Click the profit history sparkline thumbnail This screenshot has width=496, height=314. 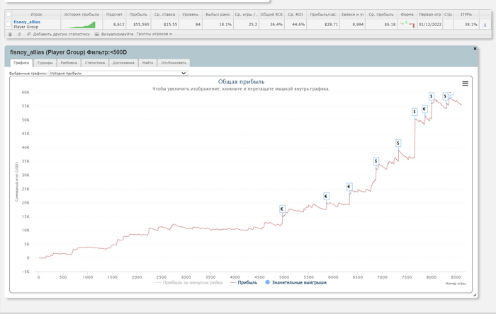[84, 24]
